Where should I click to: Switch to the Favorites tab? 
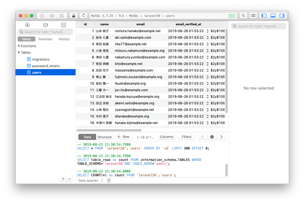[x=45, y=39]
